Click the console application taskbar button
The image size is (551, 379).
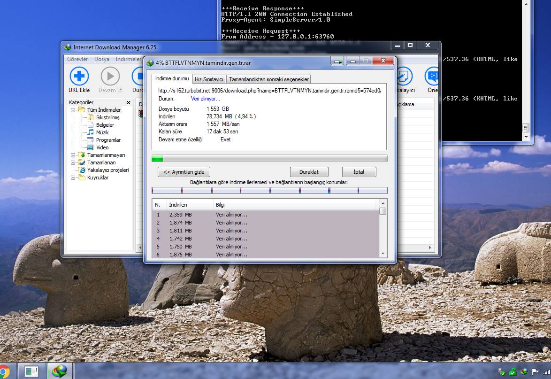point(31,371)
